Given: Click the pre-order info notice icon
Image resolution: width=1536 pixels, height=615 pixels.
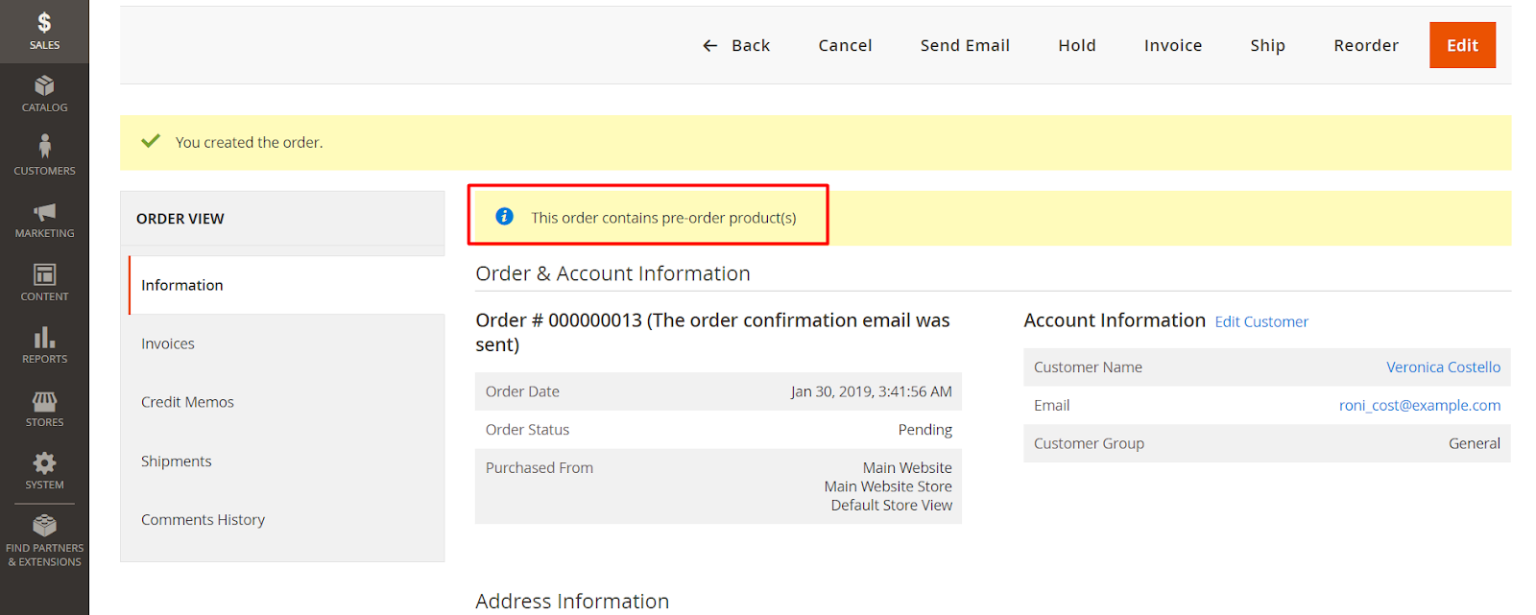Looking at the screenshot, I should click(504, 217).
